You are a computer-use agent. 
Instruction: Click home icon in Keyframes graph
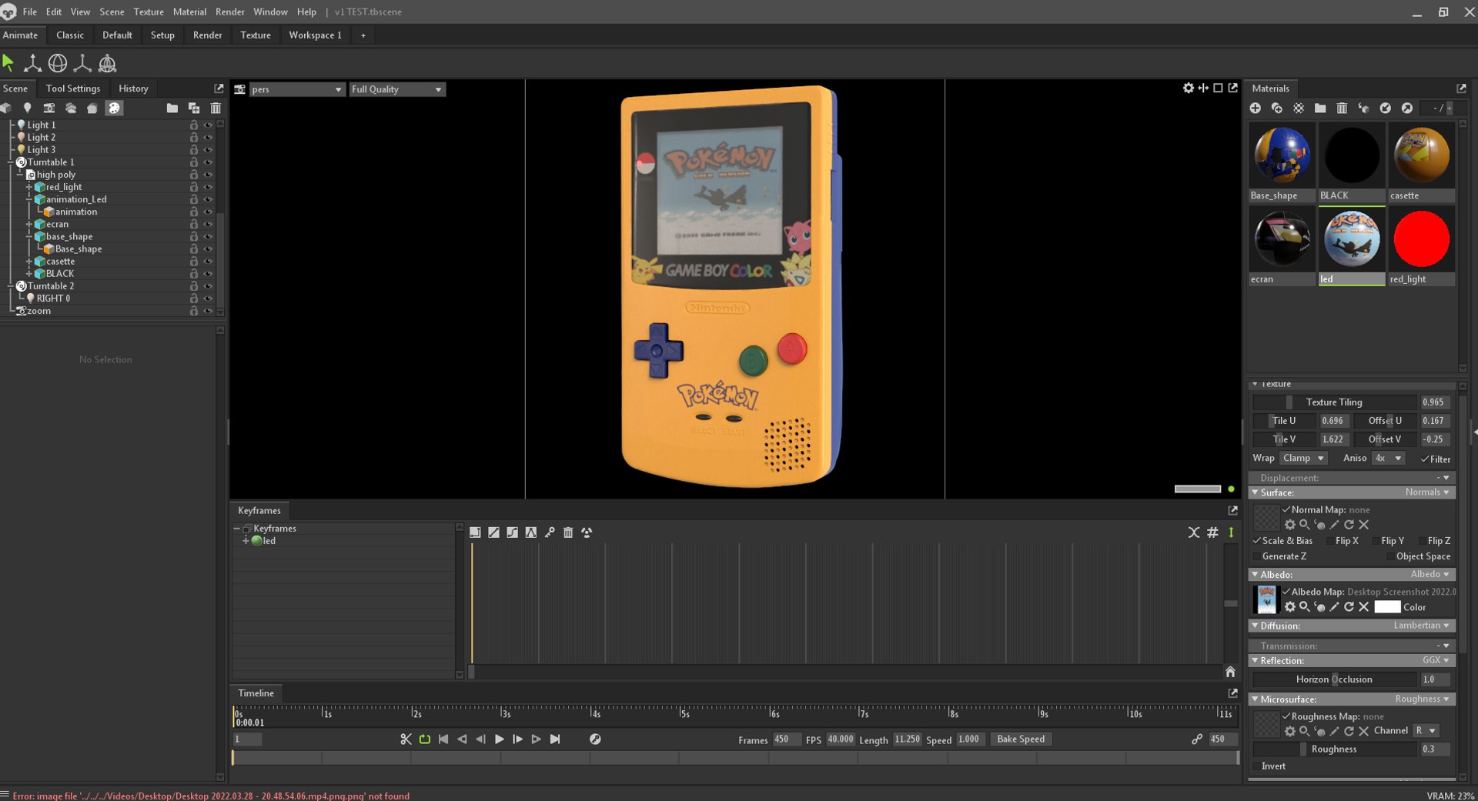click(x=1230, y=672)
